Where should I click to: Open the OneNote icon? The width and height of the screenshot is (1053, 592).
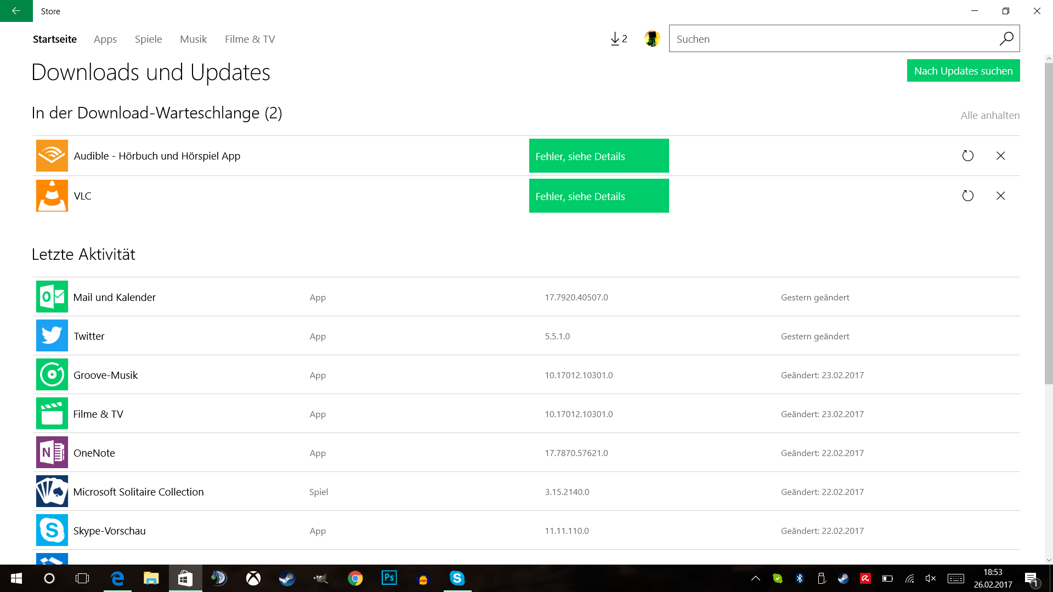52,452
